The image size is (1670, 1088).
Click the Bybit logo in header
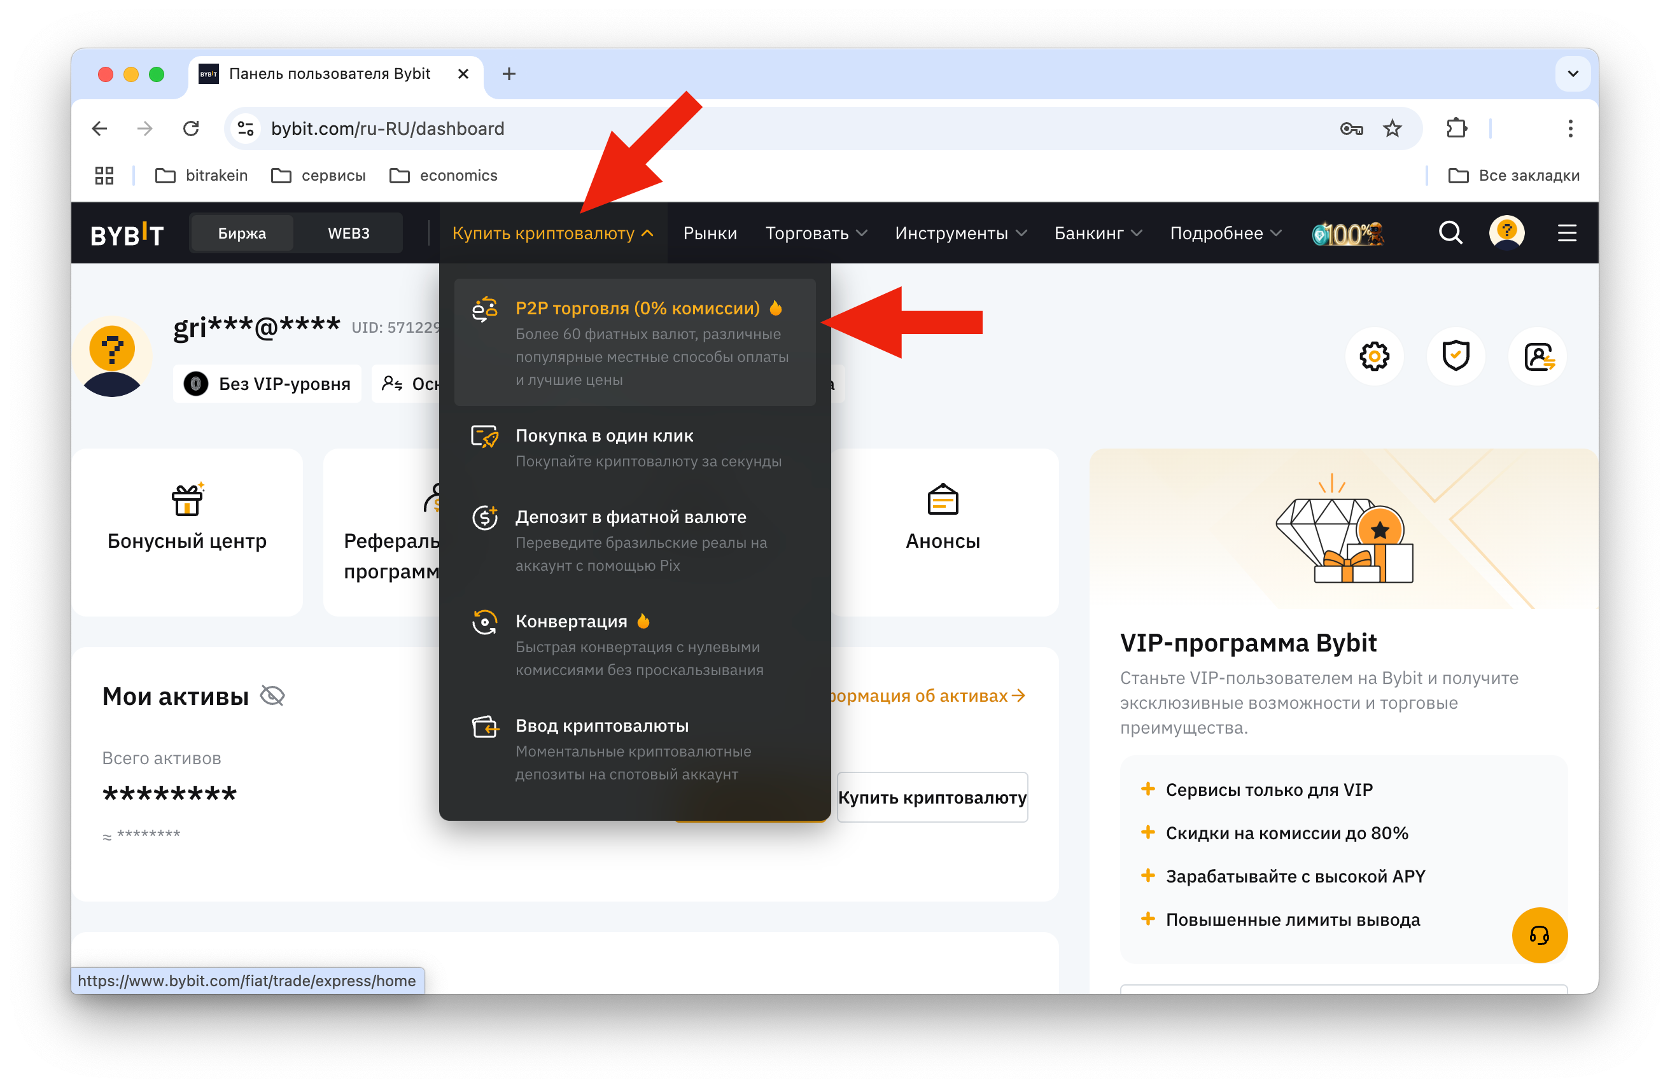[127, 234]
